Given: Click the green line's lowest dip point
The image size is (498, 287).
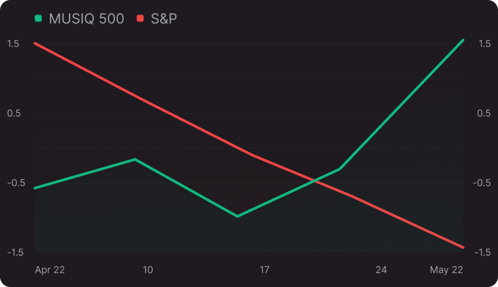Looking at the screenshot, I should (237, 216).
